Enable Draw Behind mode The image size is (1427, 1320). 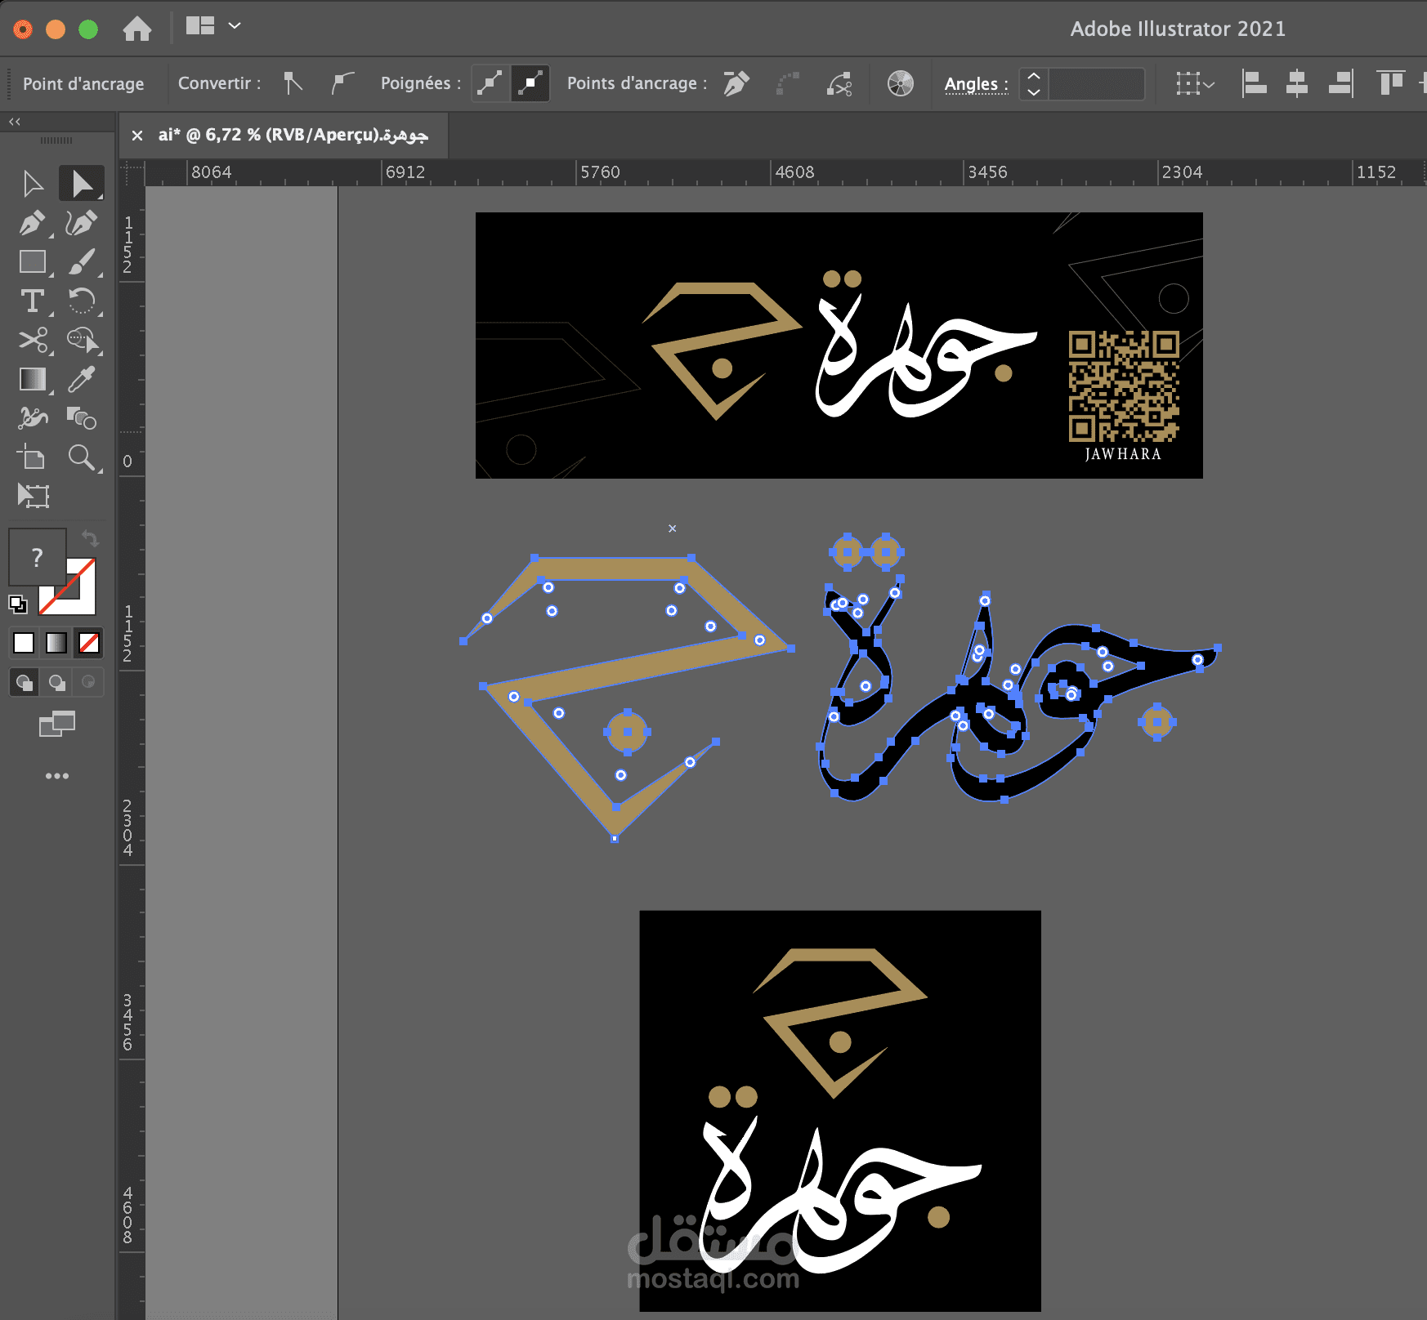(x=56, y=682)
